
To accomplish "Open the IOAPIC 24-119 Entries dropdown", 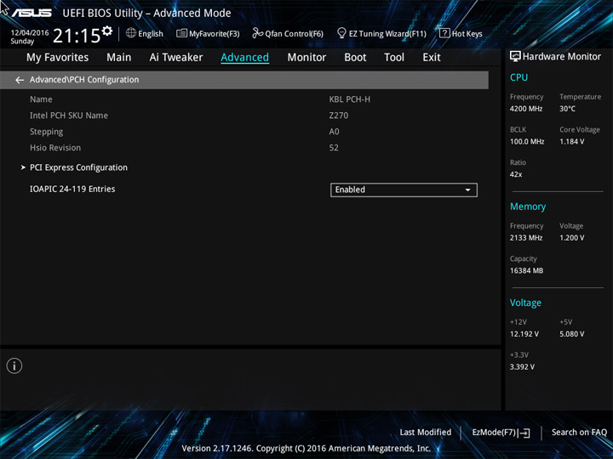I will coord(404,190).
